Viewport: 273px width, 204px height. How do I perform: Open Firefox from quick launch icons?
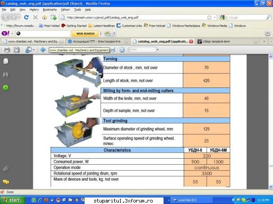[x=46, y=200]
